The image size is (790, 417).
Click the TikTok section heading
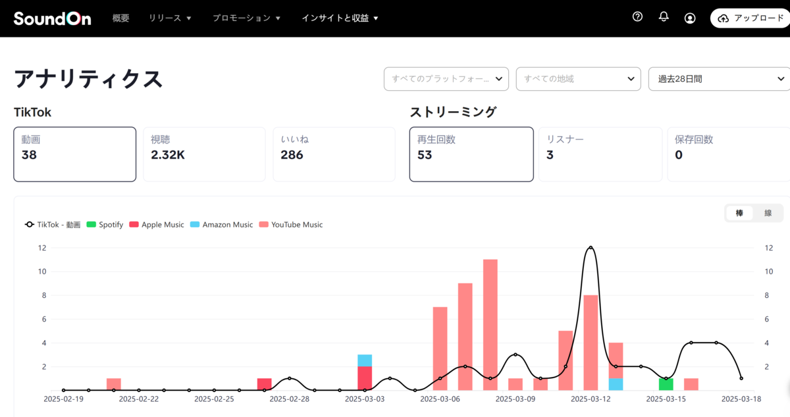(x=32, y=112)
